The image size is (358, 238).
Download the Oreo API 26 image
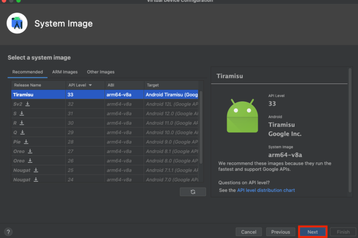click(x=30, y=161)
